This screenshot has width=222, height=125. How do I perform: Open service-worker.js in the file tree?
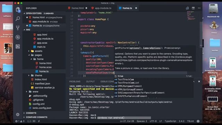[45, 87]
